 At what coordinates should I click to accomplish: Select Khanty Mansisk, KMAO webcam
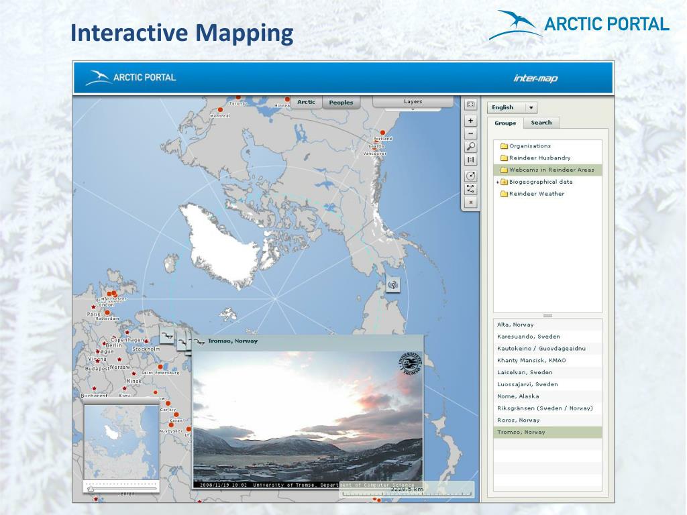pos(547,360)
